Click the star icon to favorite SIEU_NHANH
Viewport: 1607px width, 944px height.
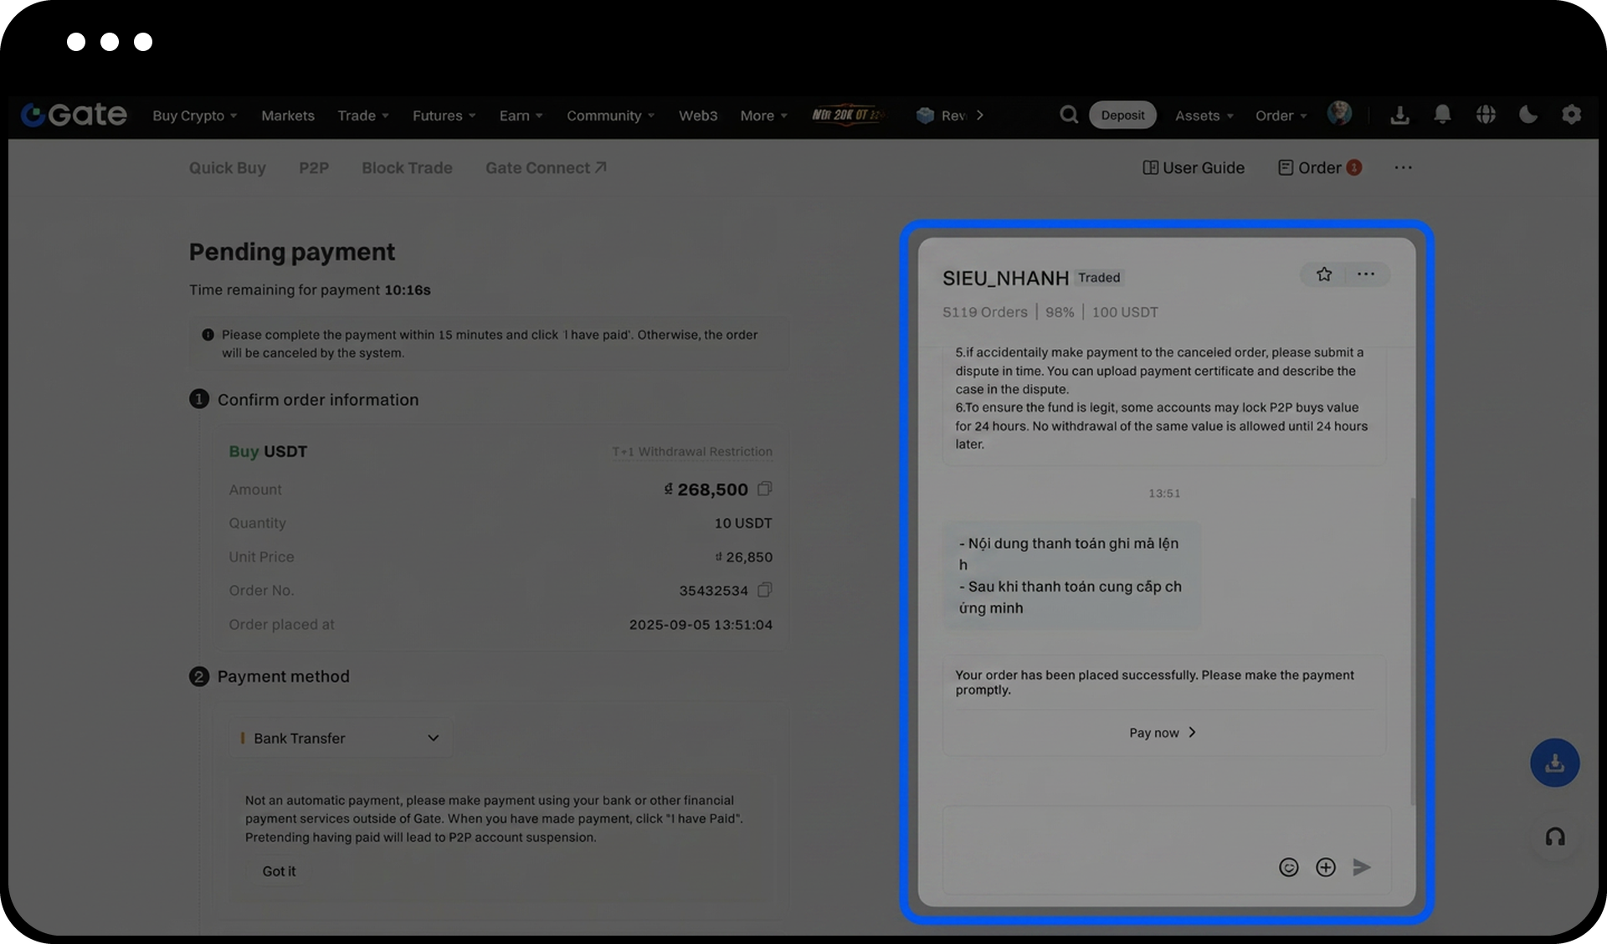pyautogui.click(x=1323, y=274)
